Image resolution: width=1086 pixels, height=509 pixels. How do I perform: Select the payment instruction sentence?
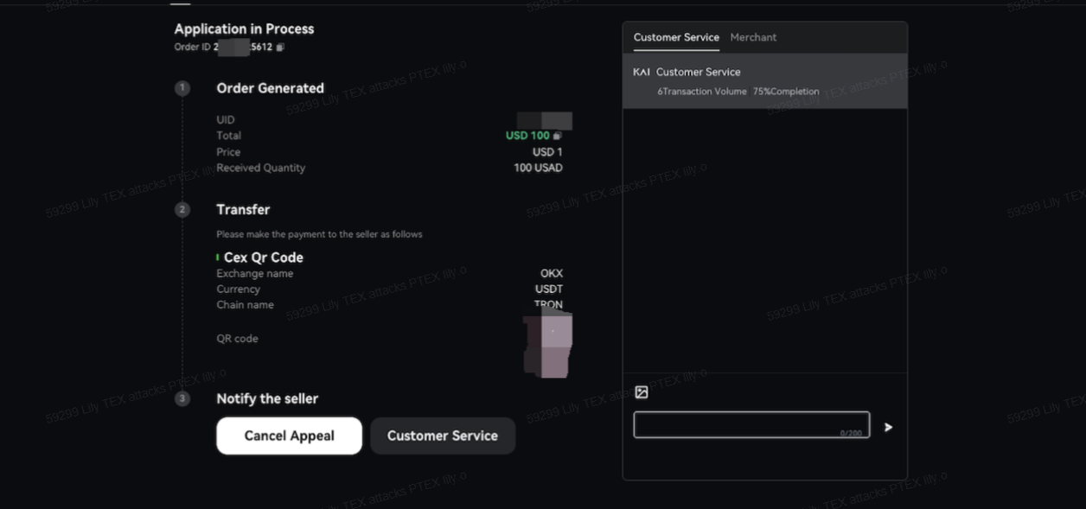click(319, 234)
